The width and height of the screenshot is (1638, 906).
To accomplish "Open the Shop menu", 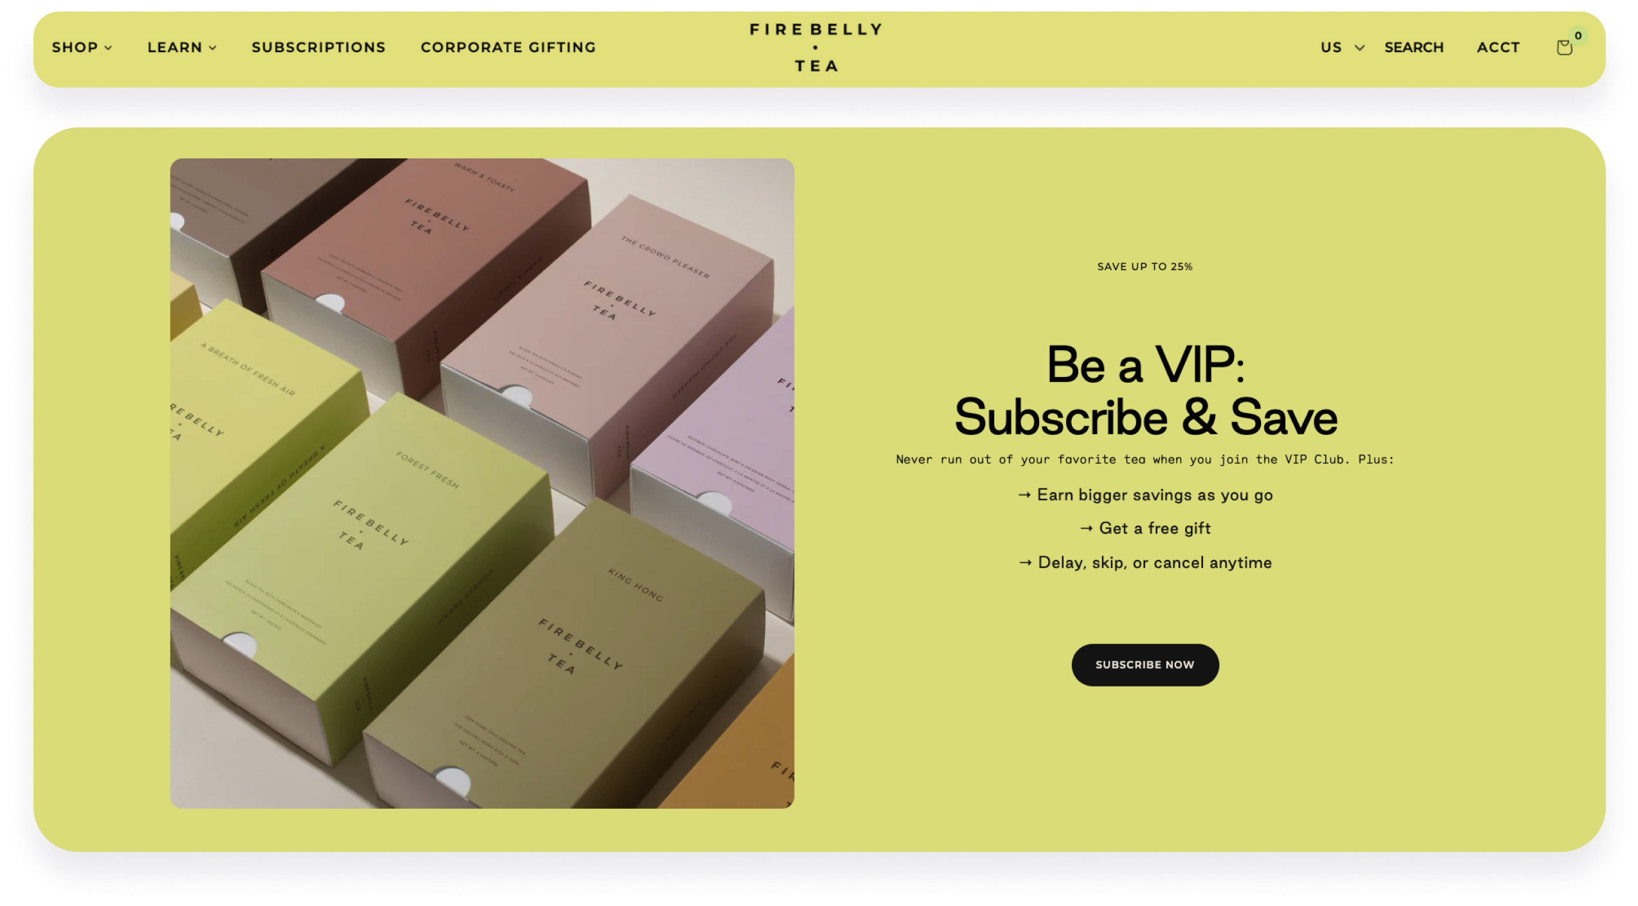I will tap(75, 48).
